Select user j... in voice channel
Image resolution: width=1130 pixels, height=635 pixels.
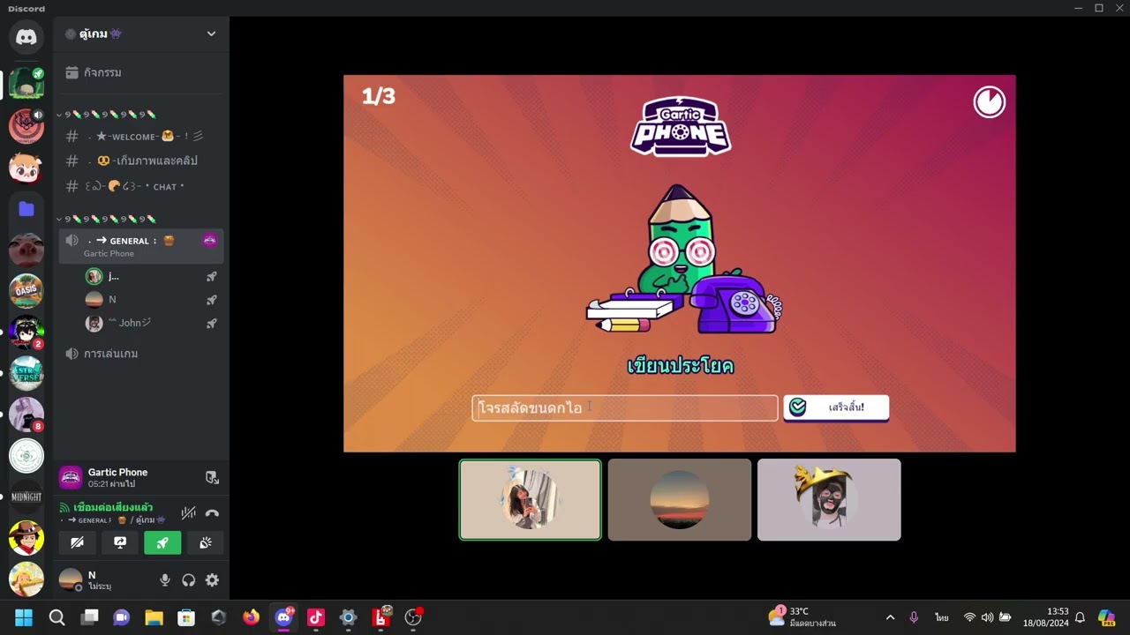tap(151, 276)
